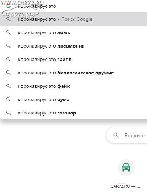Click the search icon beside 'пневмония' suggestion

[x=8, y=46]
